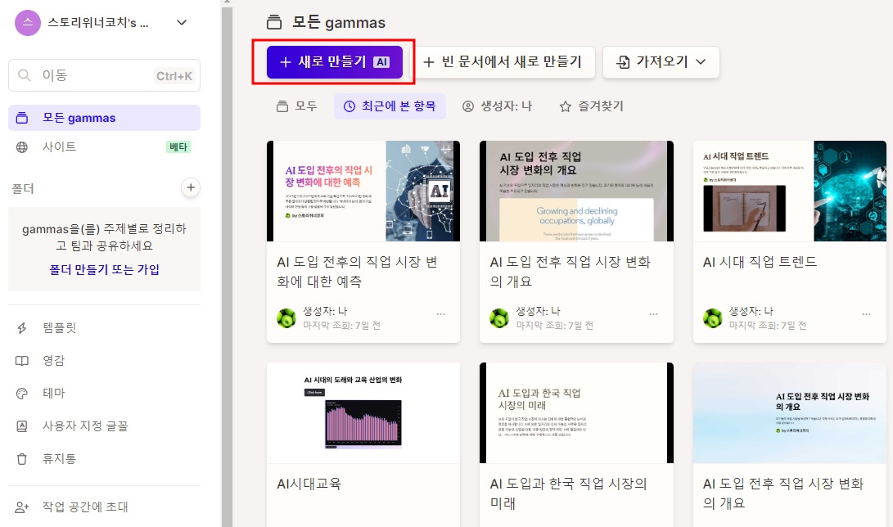Switch filter to 생성자: 나
Screen dimensions: 893x527
pos(498,106)
